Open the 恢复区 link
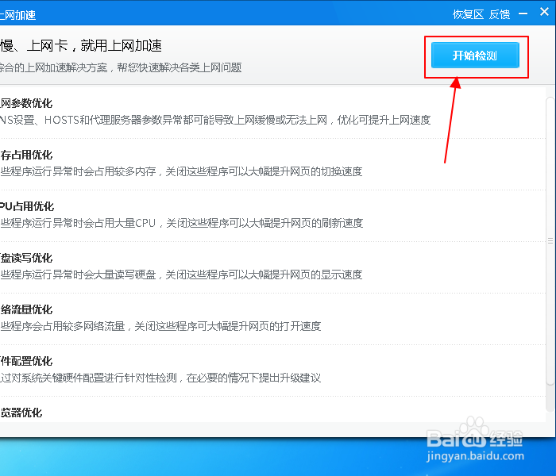The height and width of the screenshot is (476, 556). [469, 14]
